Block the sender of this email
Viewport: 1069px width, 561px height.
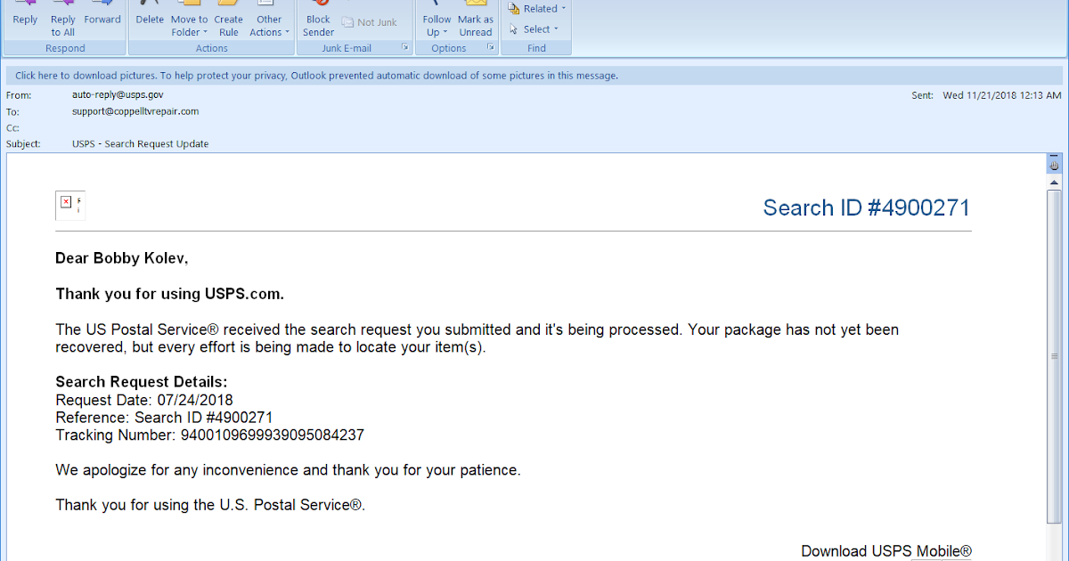point(317,20)
